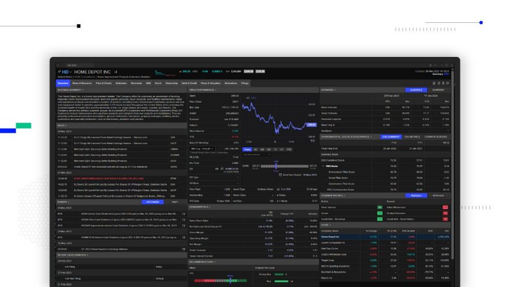Open the dropdown below the Today chart button

coord(257,155)
